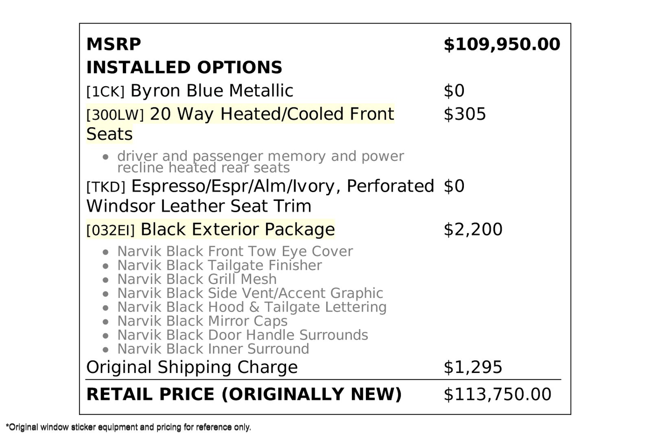
Task: Select Narvik Black Door Handle Surrounds
Action: pos(242,335)
